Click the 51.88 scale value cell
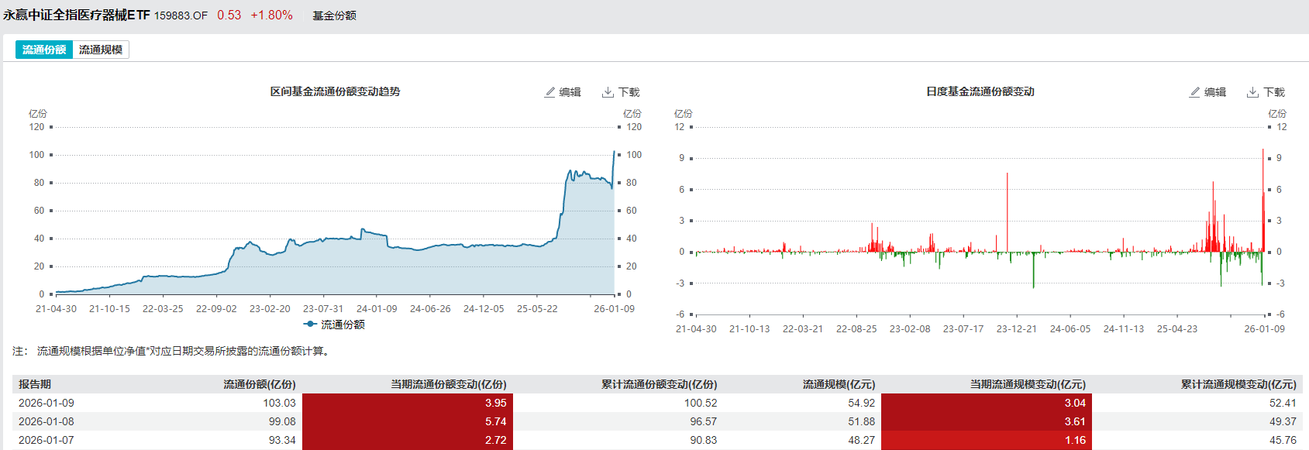 pyautogui.click(x=861, y=421)
